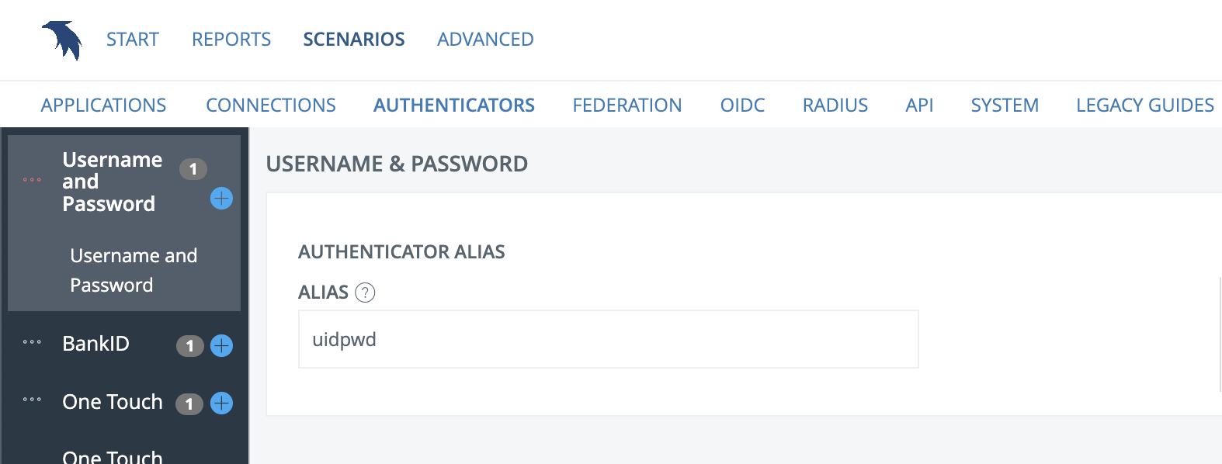Open the RADIUS configuration page
Image resolution: width=1222 pixels, height=464 pixels.
(x=835, y=105)
